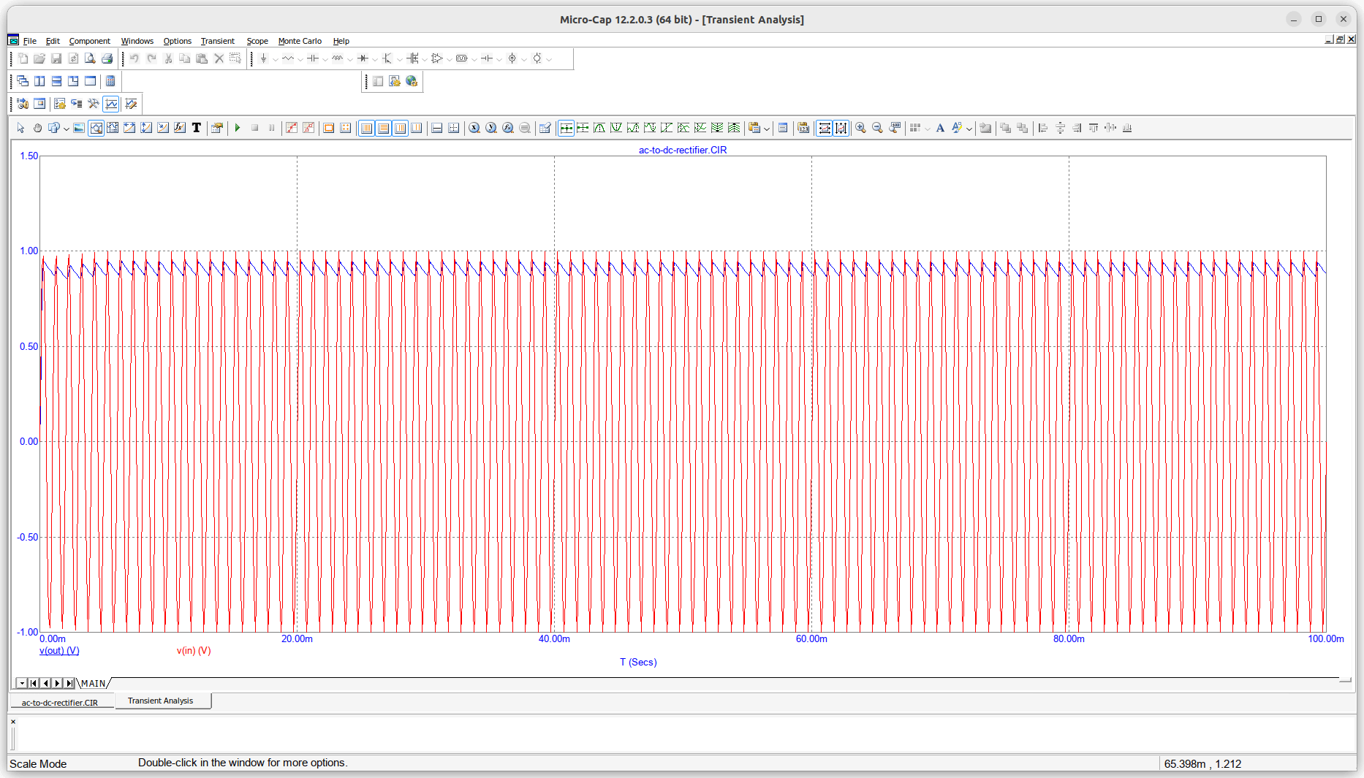
Task: Click the Help menu
Action: coord(341,41)
